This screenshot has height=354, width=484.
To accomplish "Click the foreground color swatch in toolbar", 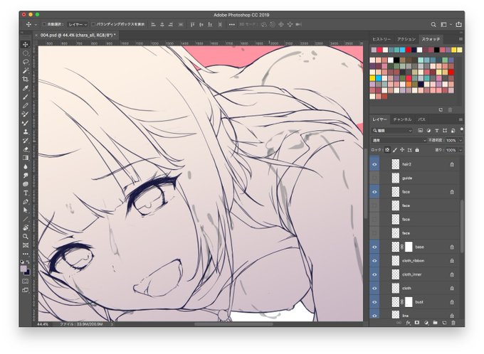I will 23,269.
